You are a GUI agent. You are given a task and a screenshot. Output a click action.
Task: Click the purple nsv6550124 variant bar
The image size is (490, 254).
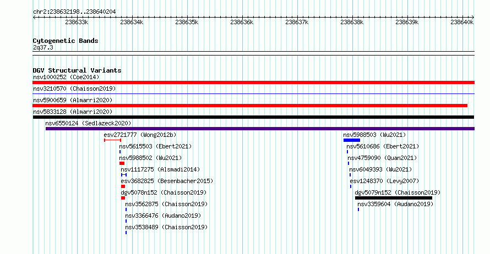260,129
